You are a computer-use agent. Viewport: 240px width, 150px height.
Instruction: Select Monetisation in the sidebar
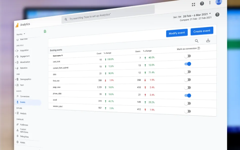click(x=25, y=62)
